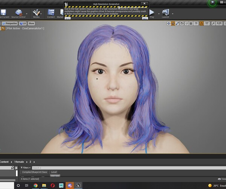This screenshot has height=189, width=226.
Task: Click the sources panel vertical scrollbar
Action: click(17, 173)
